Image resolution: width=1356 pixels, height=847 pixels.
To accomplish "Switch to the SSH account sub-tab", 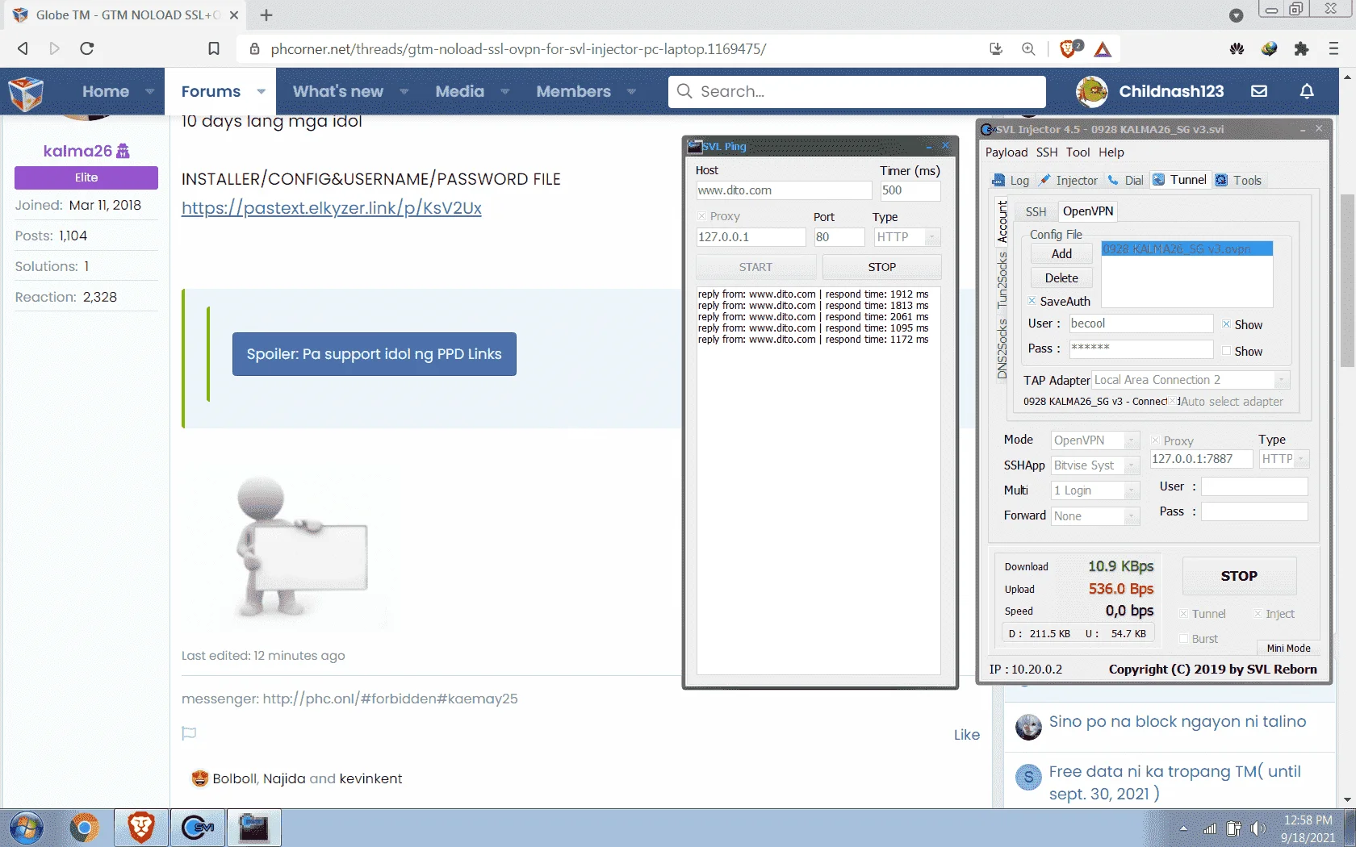I will (1036, 211).
